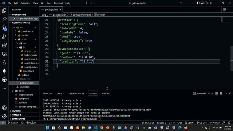233x131 pixels.
Task: Open the Accounts menu icon
Action: click(x=4, y=108)
